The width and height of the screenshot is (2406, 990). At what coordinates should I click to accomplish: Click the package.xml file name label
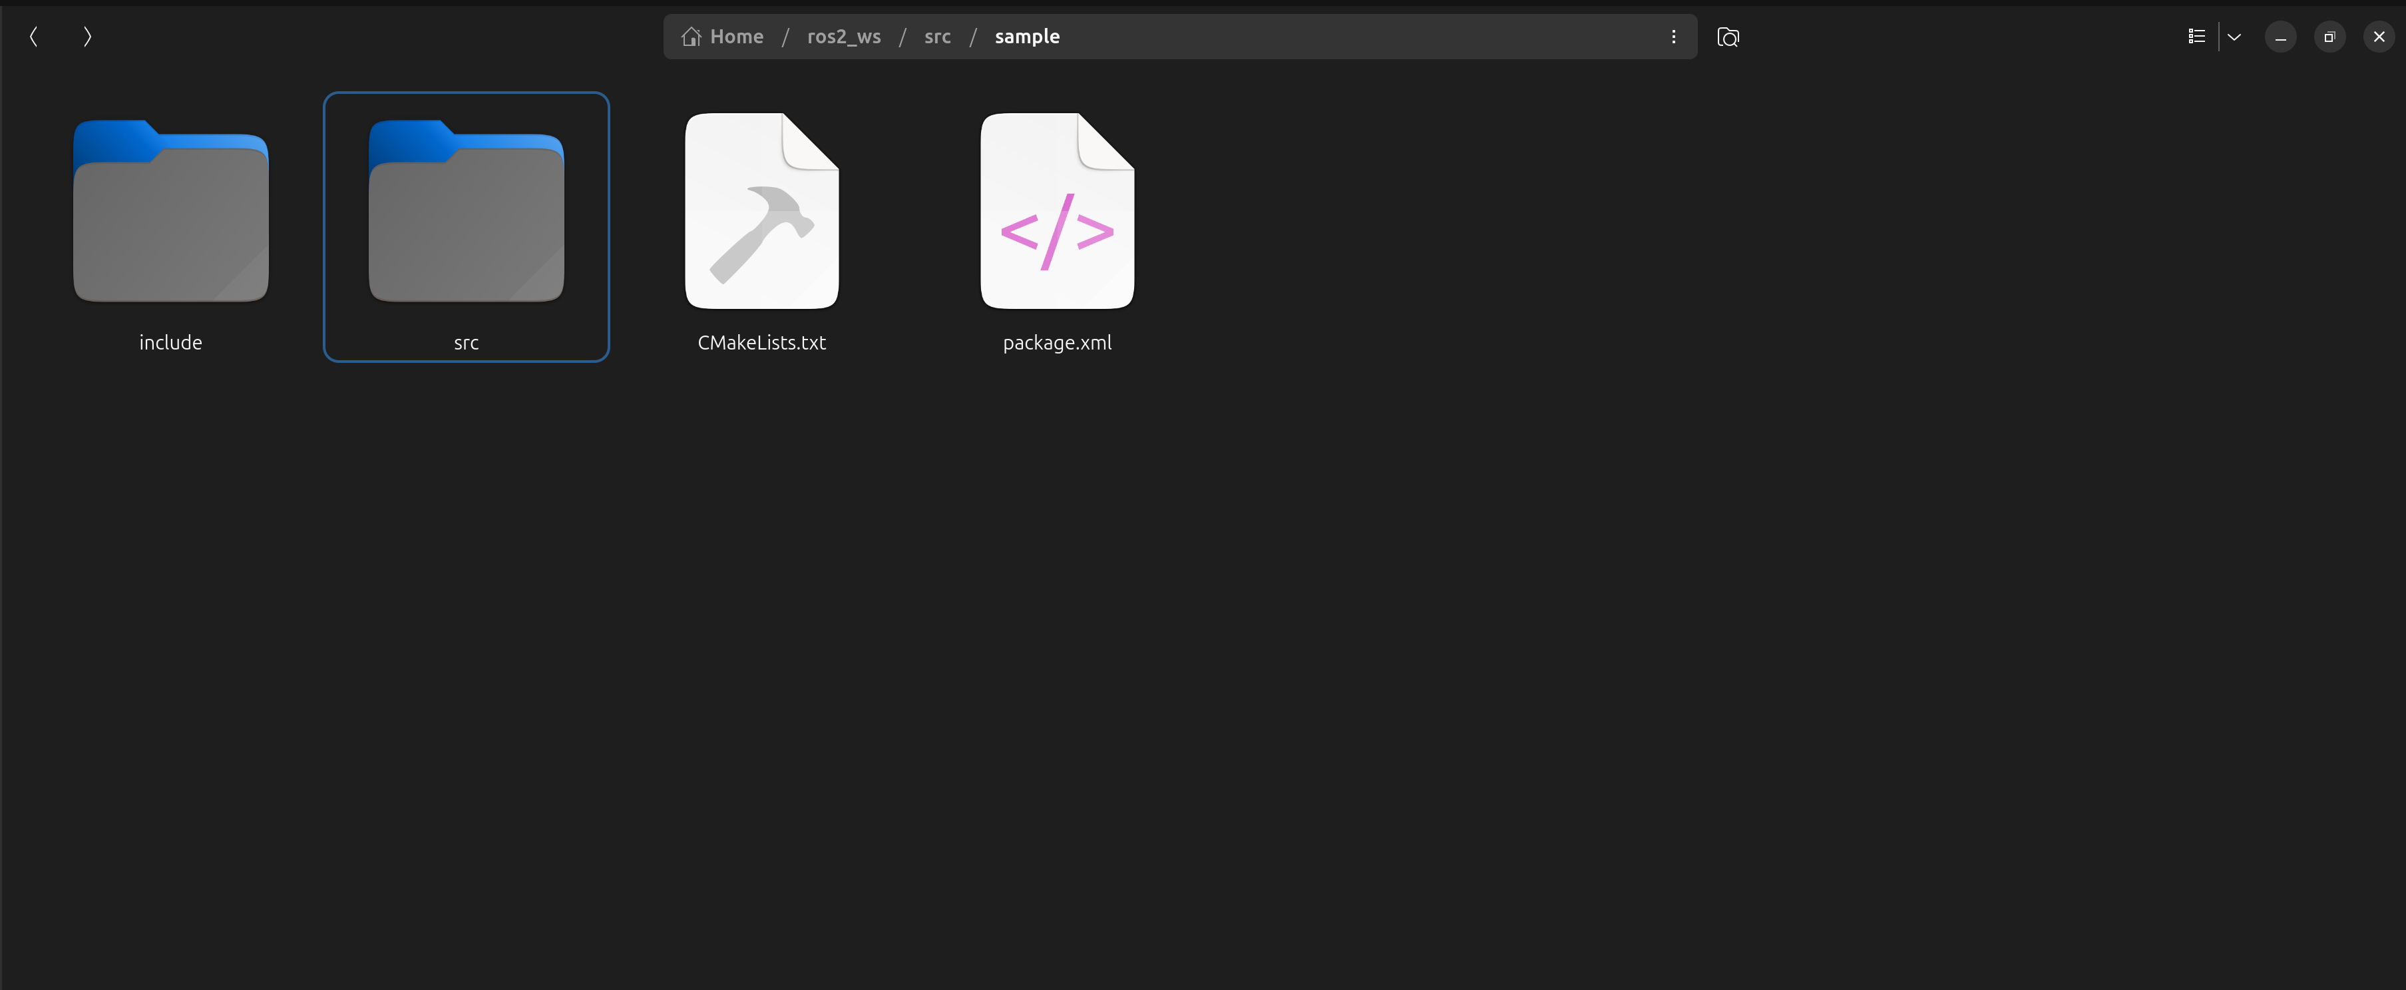[1056, 343]
